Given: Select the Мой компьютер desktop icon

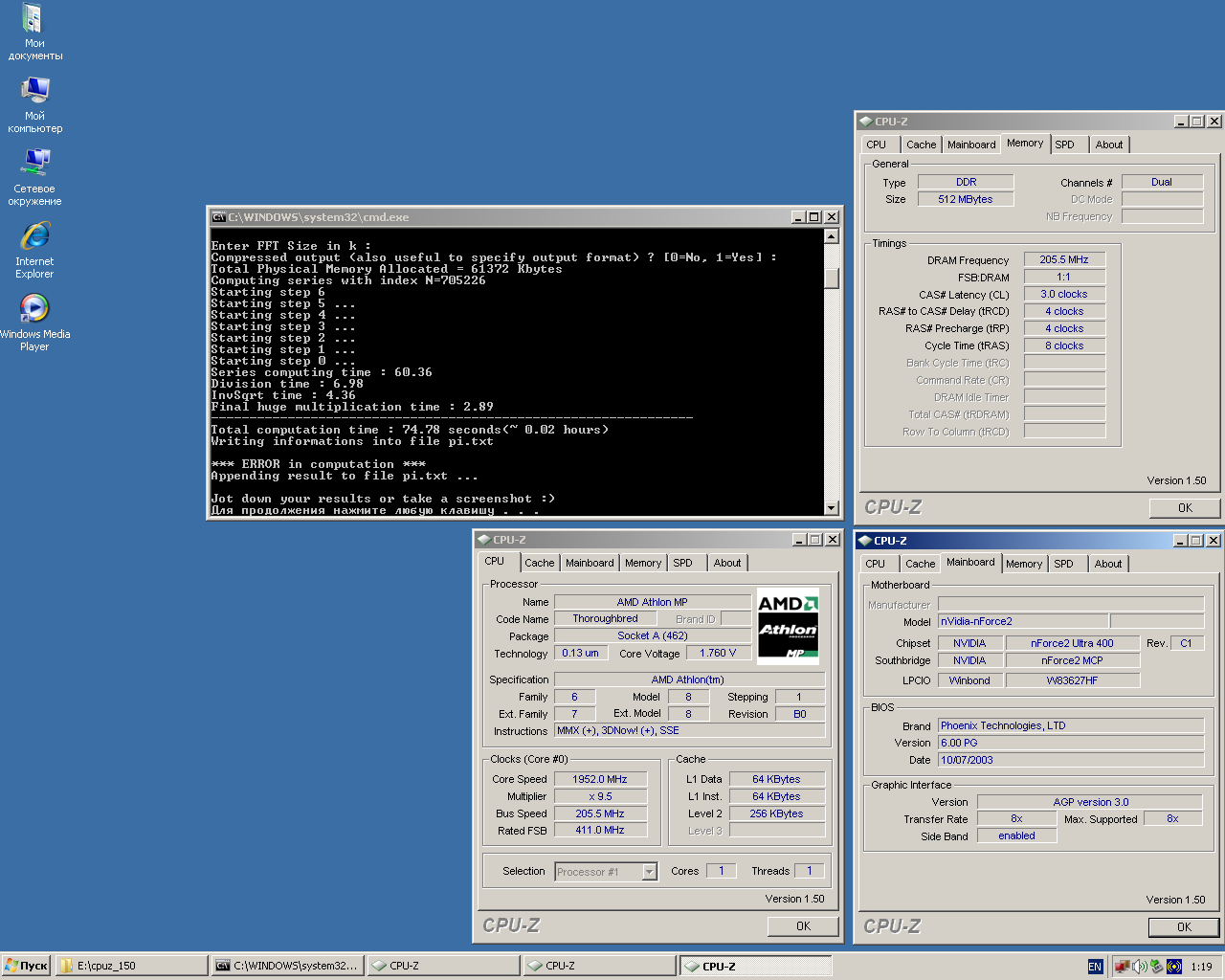Looking at the screenshot, I should click(34, 105).
